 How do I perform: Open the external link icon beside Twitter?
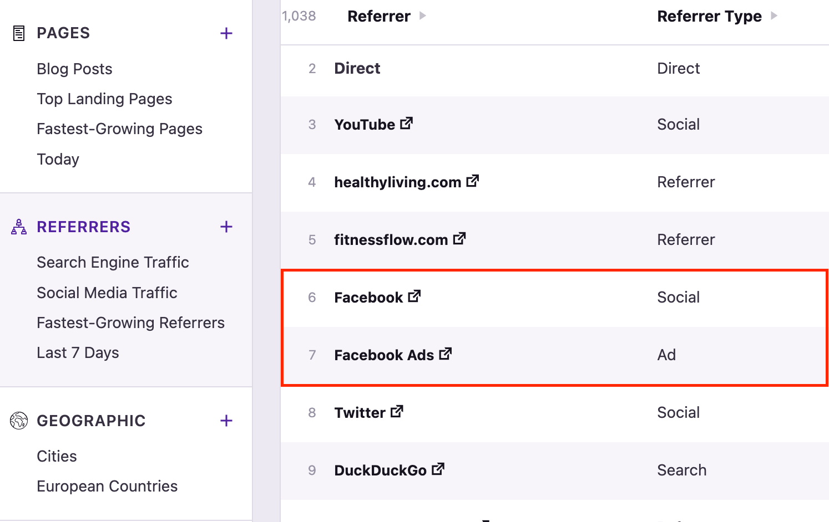point(397,411)
